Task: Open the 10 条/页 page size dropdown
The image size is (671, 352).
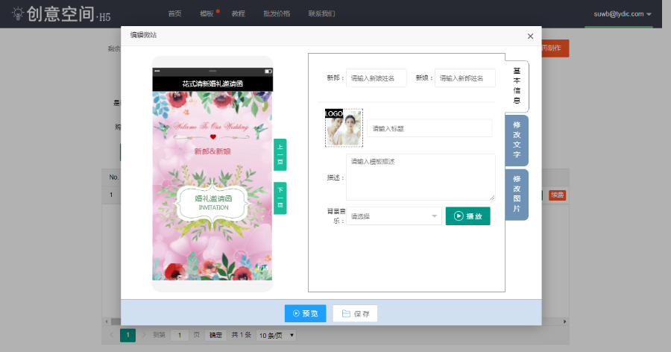Action: click(276, 335)
